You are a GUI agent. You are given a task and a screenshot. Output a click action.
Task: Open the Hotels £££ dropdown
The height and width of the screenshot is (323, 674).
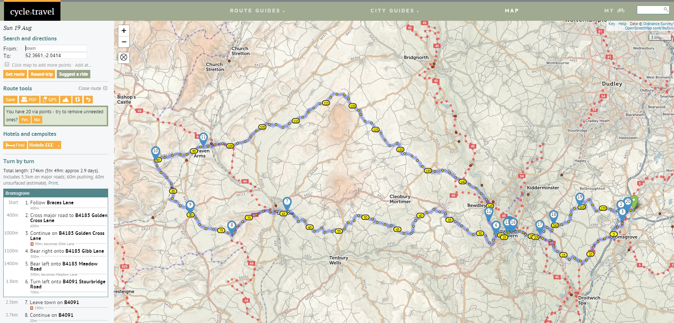[x=45, y=145]
